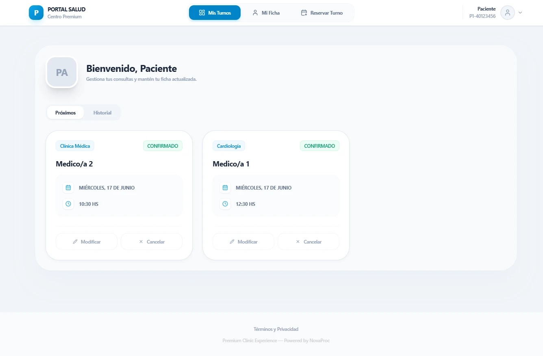Cancel the Medico/a 2 appointment
Screen dimensions: 543x356
coord(152,242)
